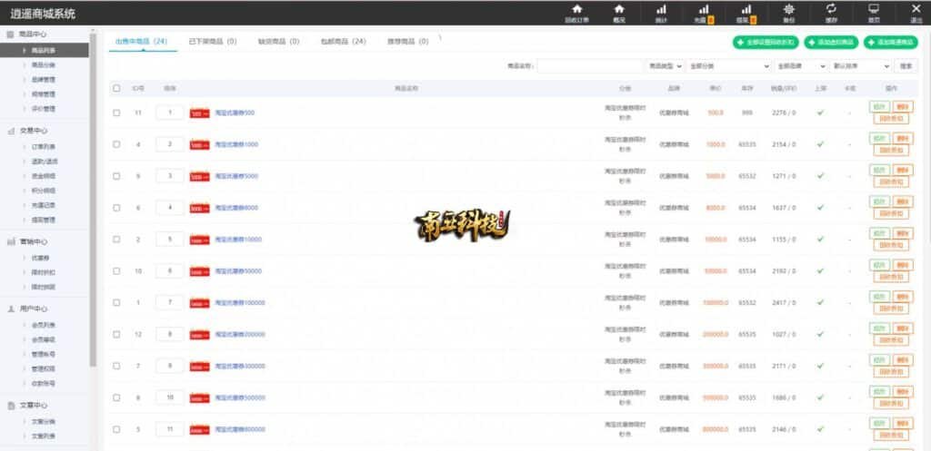Click the 搜索 search button
This screenshot has width=931, height=451.
pos(906,66)
